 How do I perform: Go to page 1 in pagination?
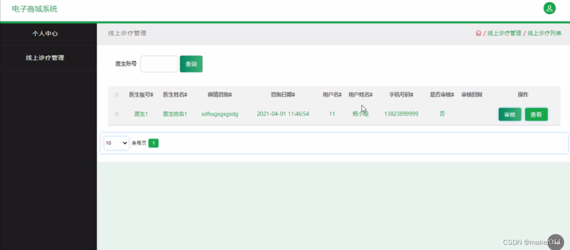[153, 143]
